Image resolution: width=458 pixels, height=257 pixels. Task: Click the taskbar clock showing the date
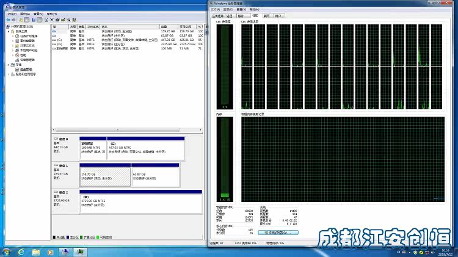pyautogui.click(x=445, y=252)
